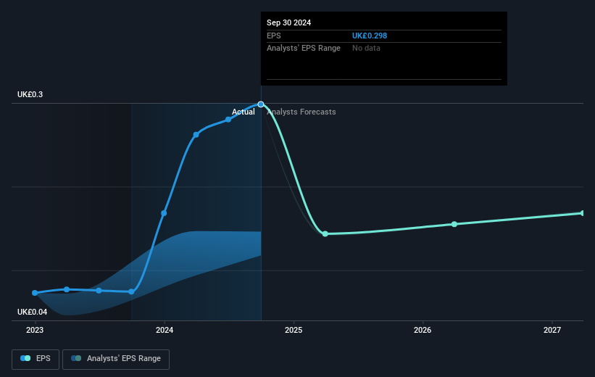
Task: Click the Analysts' EPS Range legend icon
Action: 76,358
